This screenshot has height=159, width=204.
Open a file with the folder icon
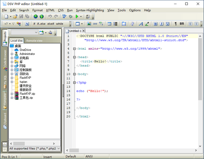click(x=15, y=16)
